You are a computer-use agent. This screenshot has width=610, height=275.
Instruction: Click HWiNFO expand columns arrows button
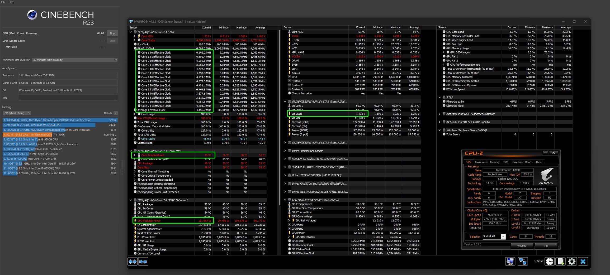coord(133,261)
